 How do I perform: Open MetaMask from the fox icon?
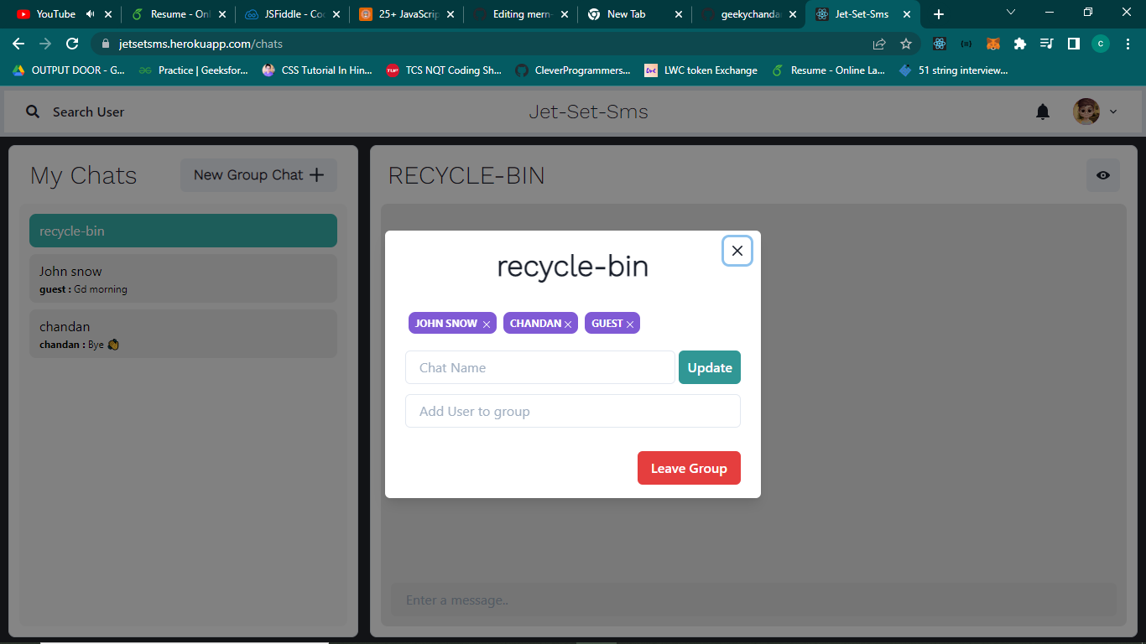pos(992,43)
